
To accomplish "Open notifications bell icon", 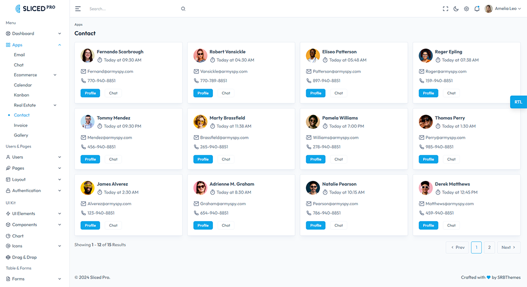I will [x=477, y=9].
